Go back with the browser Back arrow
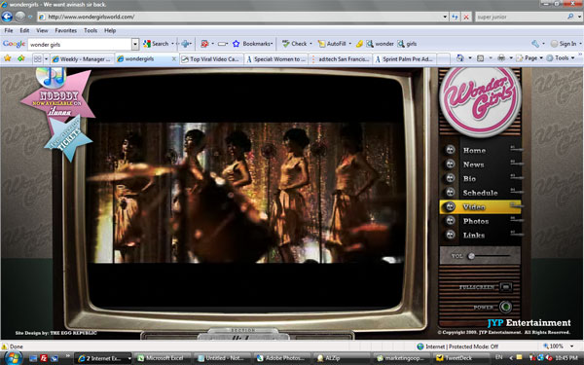Screen dimensions: 584x365 tap(7, 17)
